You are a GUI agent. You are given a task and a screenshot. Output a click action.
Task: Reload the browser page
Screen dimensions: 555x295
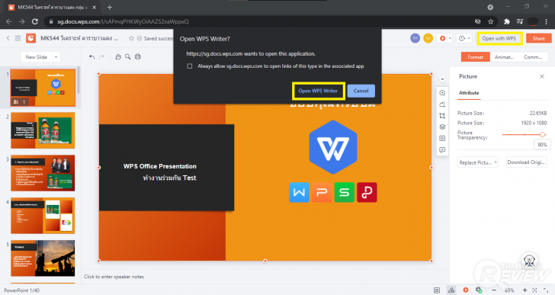click(x=35, y=21)
